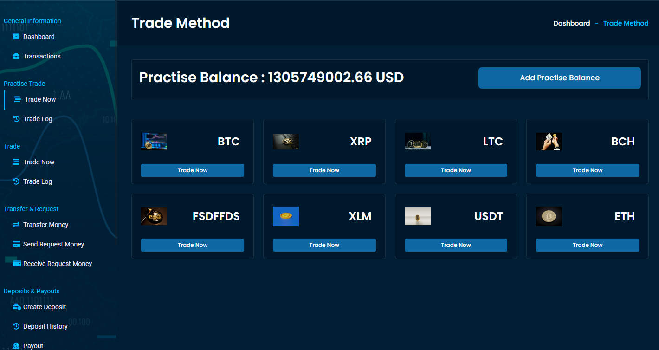
Task: Go to Receive Request Money
Action: pyautogui.click(x=58, y=264)
